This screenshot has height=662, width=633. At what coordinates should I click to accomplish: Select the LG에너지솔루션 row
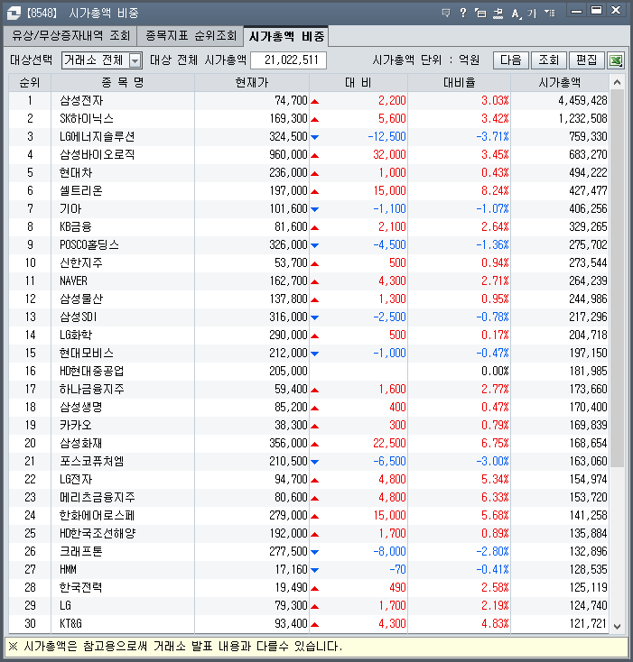click(x=309, y=137)
